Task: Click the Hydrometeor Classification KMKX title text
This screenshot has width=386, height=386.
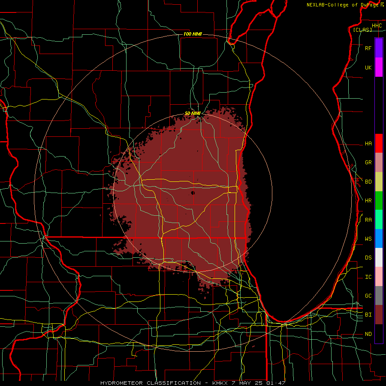Action: pos(193,383)
